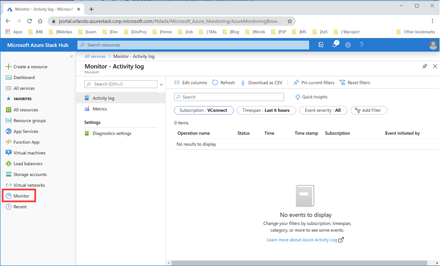Viewport: 440px width, 266px height.
Task: Reset all activity log filters
Action: (355, 82)
